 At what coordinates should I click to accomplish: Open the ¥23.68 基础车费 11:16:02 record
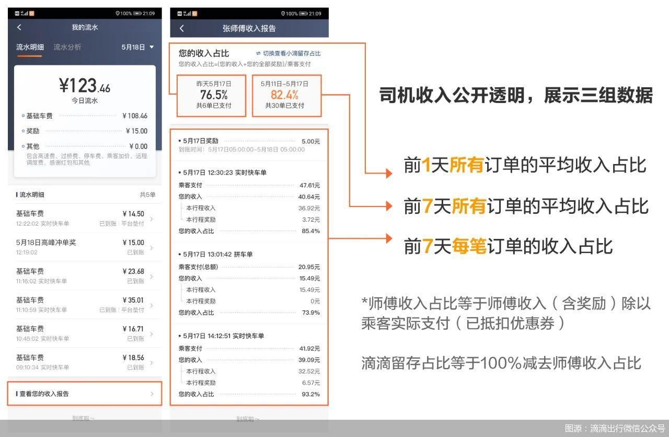click(85, 276)
